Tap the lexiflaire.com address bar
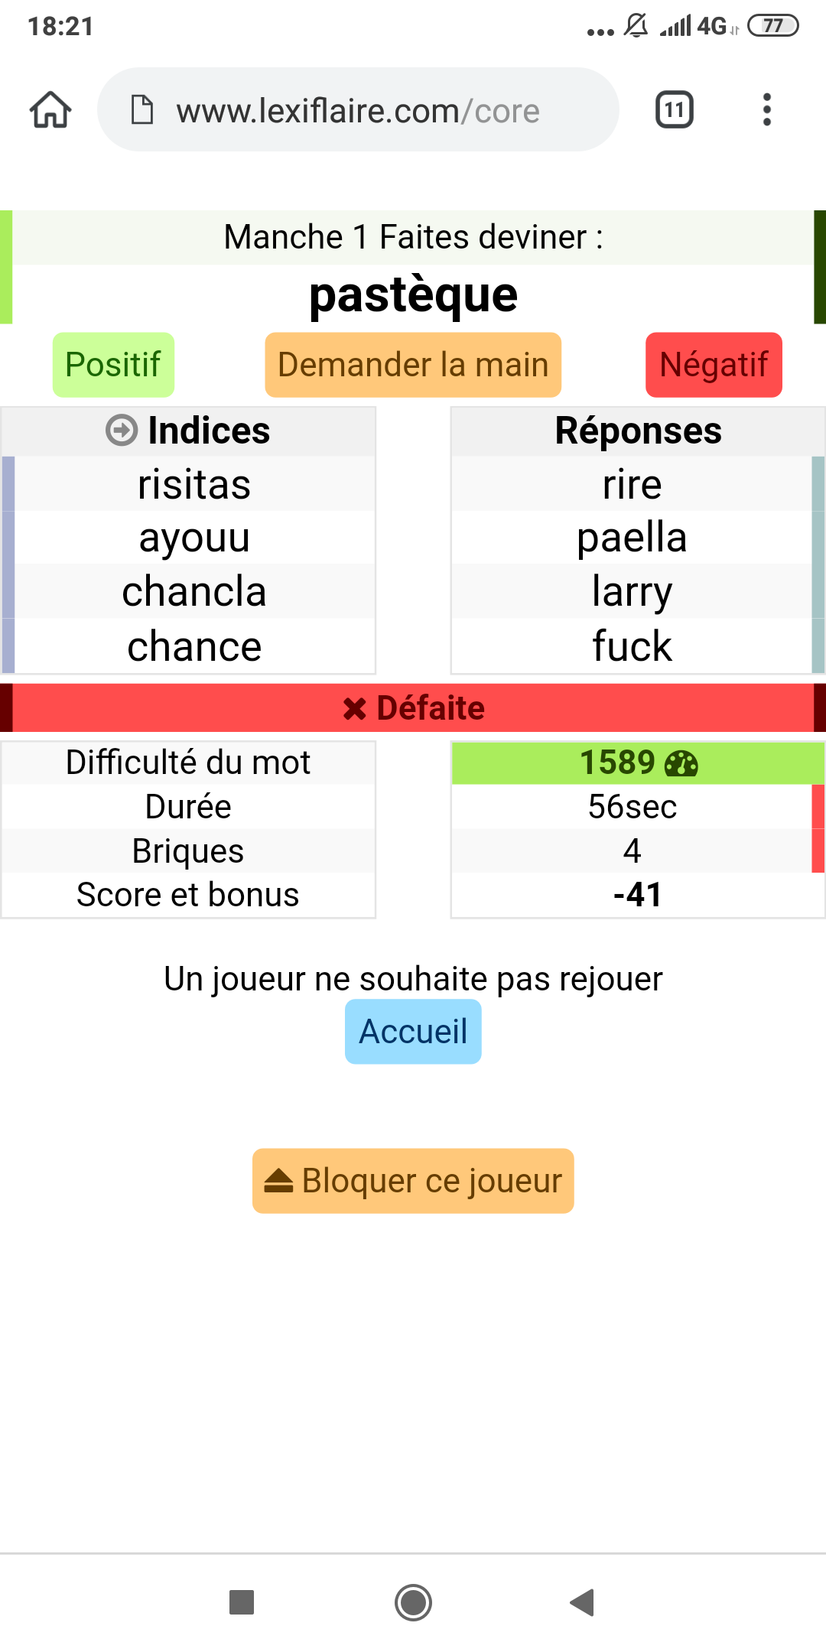The image size is (826, 1652). (x=358, y=110)
